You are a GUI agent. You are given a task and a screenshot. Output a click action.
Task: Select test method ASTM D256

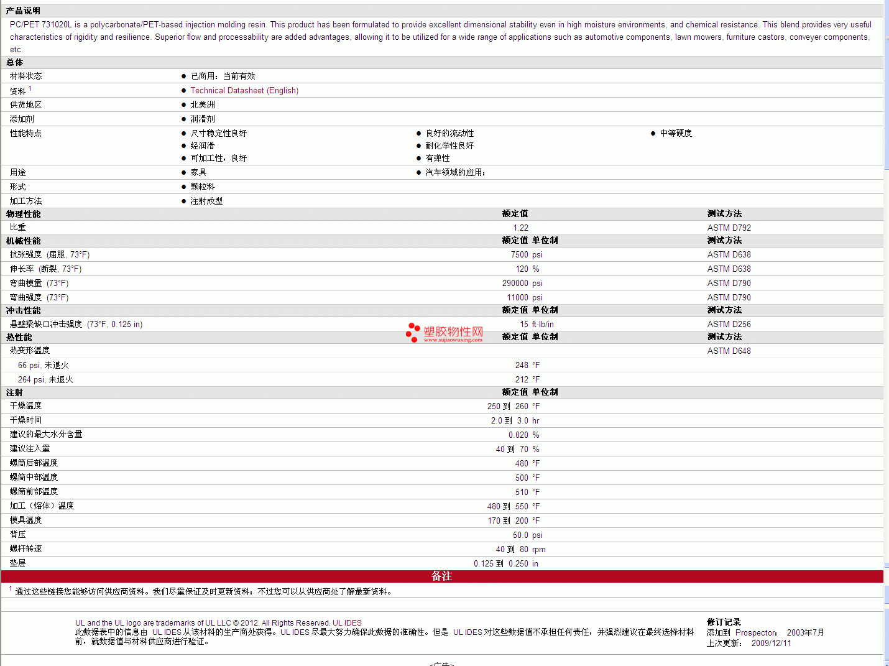[729, 324]
